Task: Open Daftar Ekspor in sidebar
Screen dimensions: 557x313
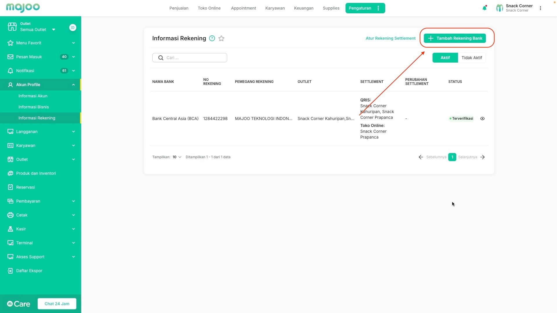Action: click(29, 271)
